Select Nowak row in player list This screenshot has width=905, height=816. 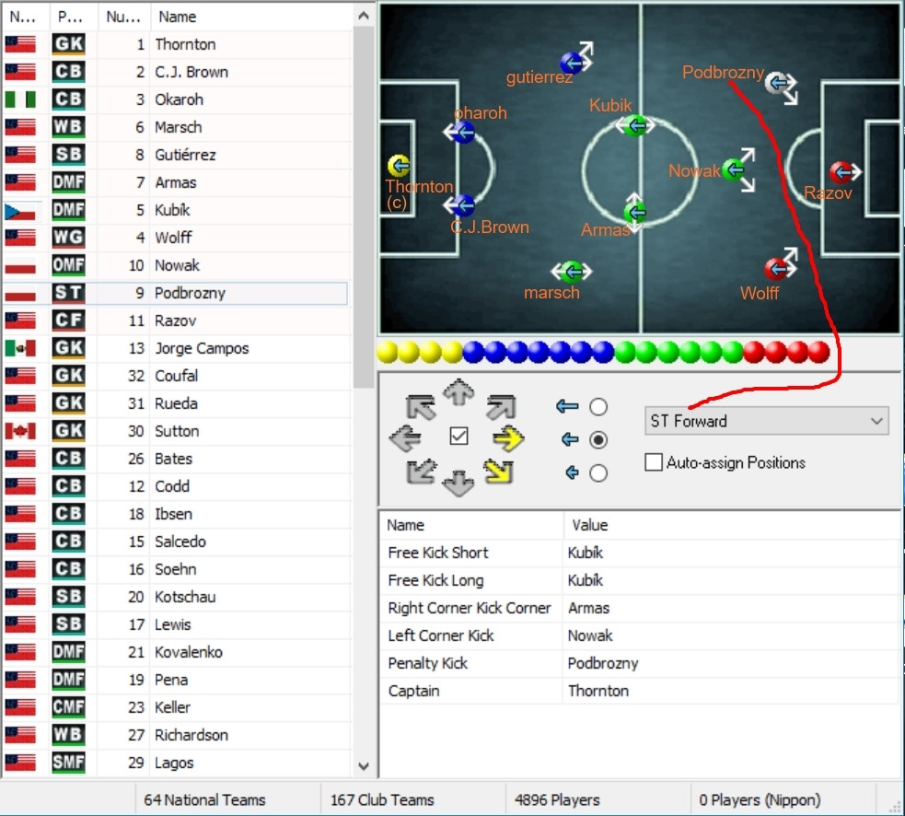pyautogui.click(x=177, y=265)
